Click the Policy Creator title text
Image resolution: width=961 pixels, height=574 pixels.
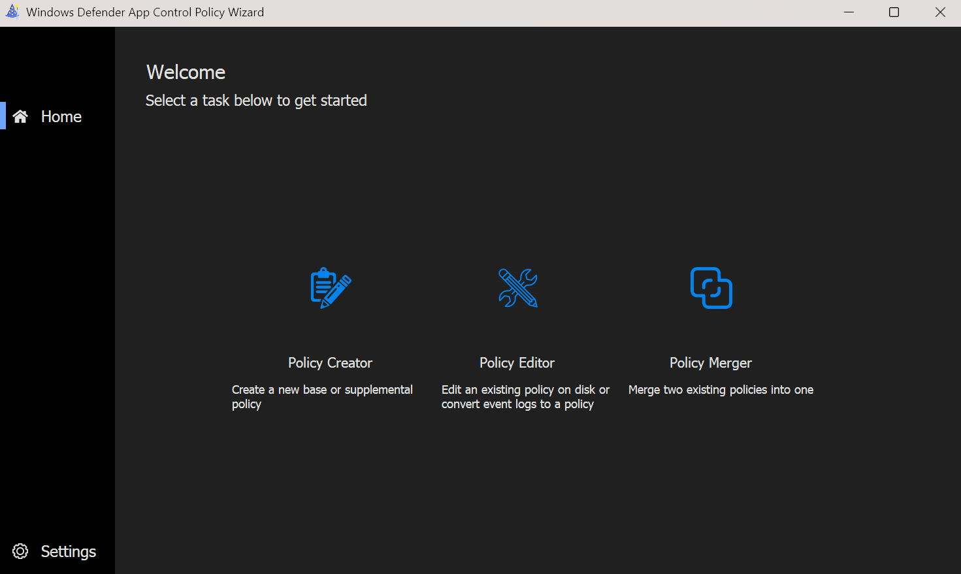(330, 363)
